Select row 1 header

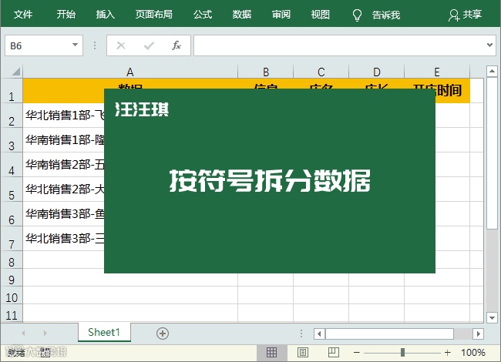tap(12, 91)
